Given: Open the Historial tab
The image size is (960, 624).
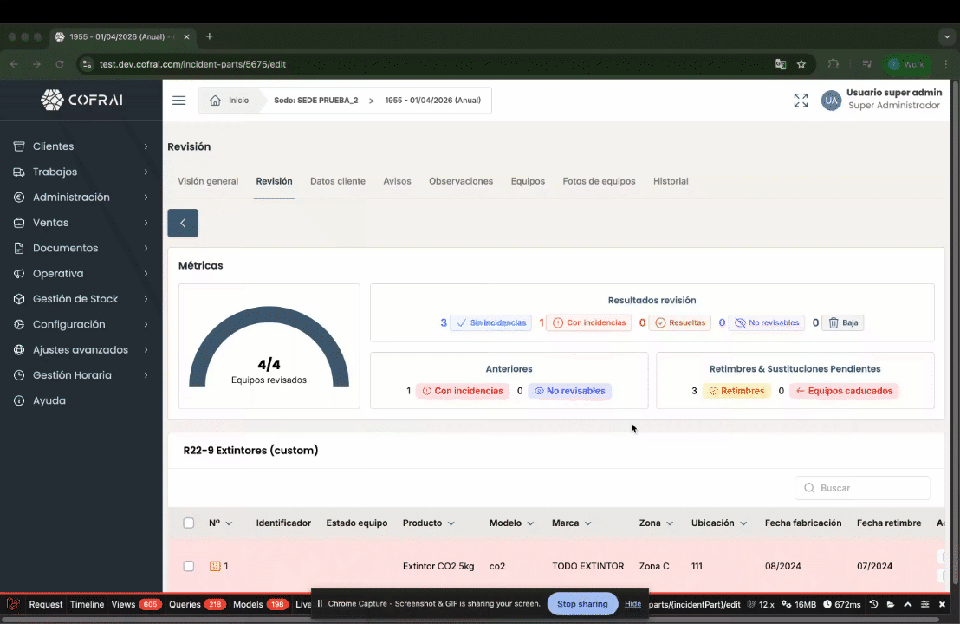Looking at the screenshot, I should [x=671, y=181].
